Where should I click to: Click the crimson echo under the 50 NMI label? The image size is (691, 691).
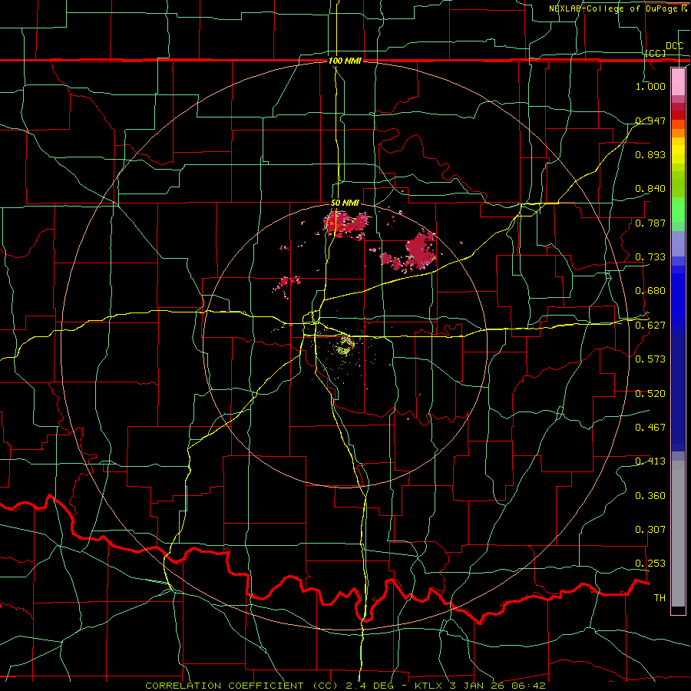coord(346,225)
